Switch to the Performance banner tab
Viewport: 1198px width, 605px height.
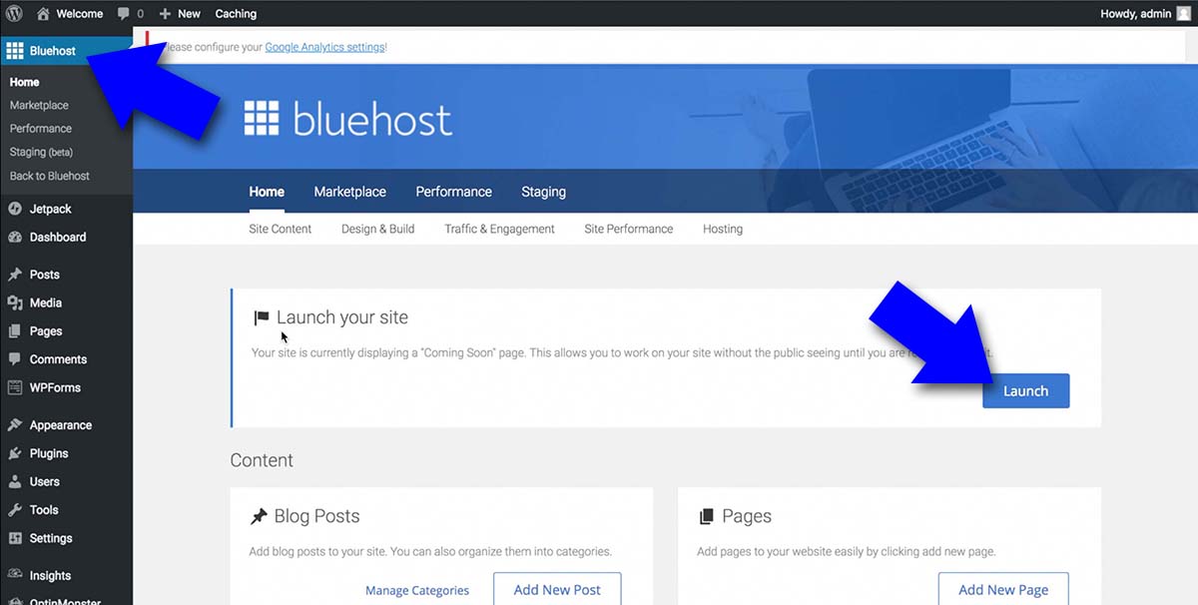pyautogui.click(x=453, y=192)
